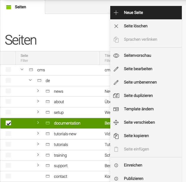The image size is (186, 182).
Task: Click the copy icon for Seite kopieren
Action: (x=116, y=136)
